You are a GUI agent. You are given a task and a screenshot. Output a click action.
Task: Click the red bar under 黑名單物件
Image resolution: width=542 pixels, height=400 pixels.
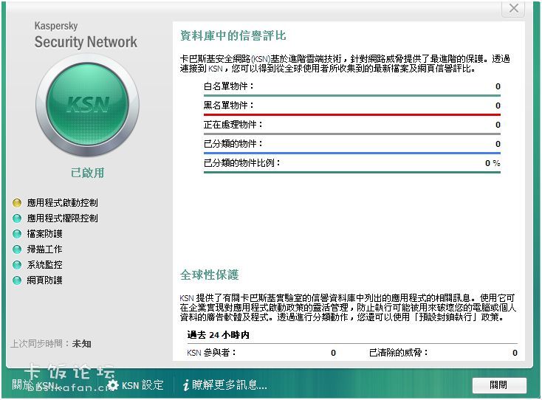point(352,114)
